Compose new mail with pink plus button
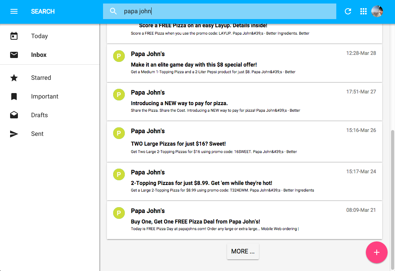Screen dimensions: 395x271 click(377, 252)
